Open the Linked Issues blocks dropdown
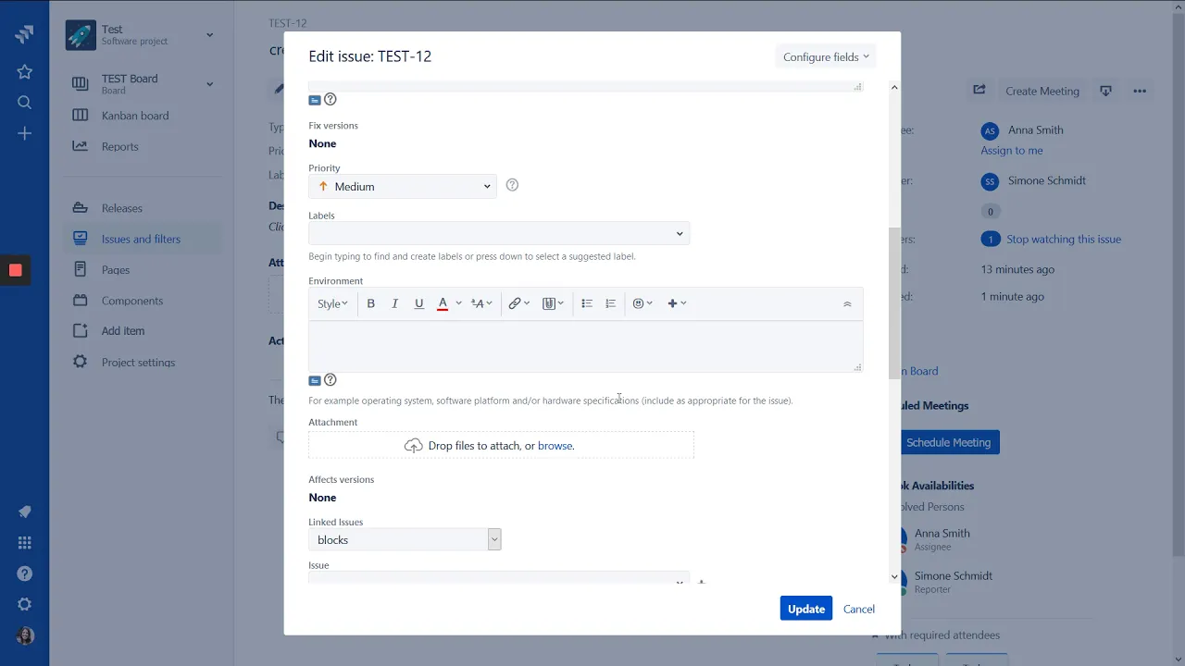The height and width of the screenshot is (666, 1185). click(x=405, y=539)
